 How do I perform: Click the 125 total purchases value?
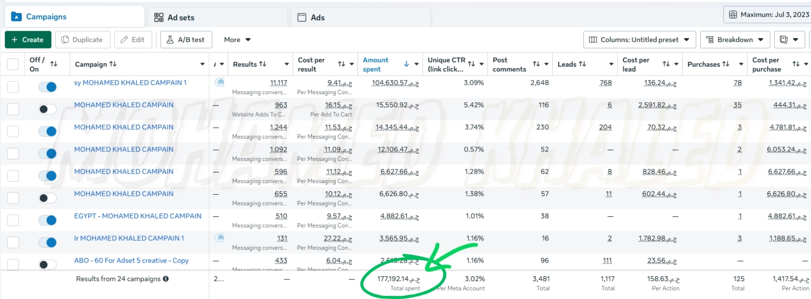[739, 279]
